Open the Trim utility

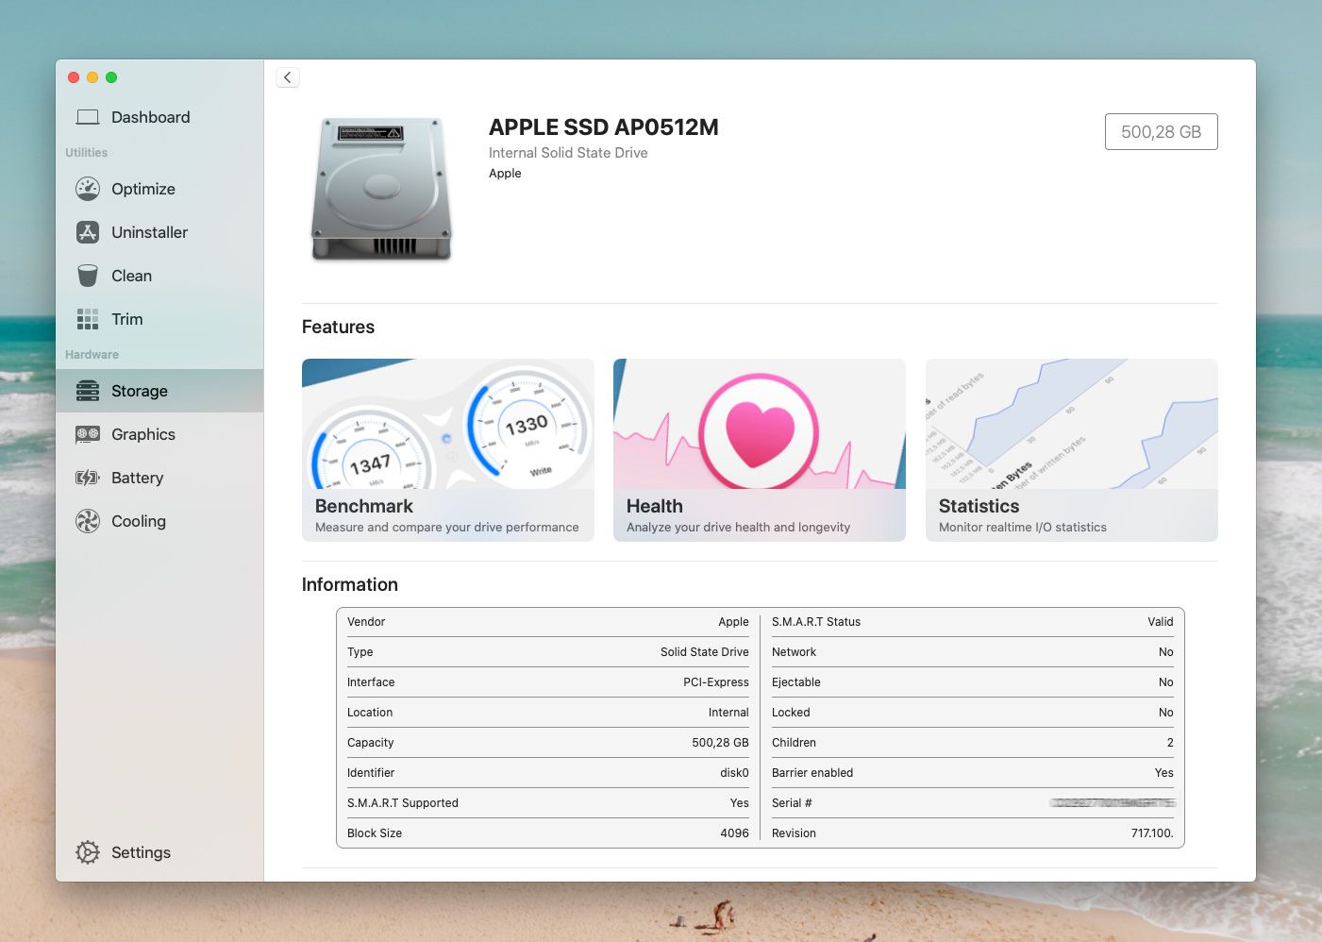159,319
